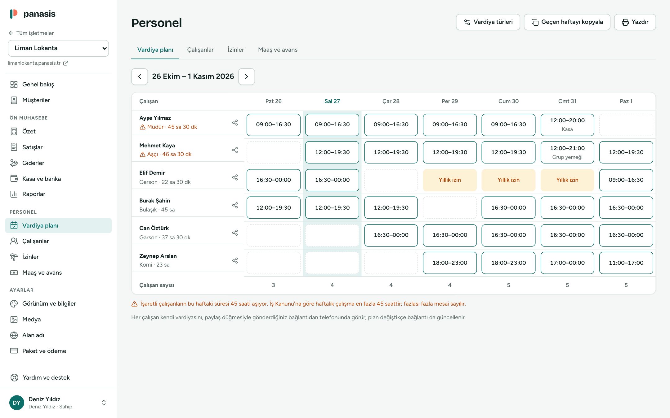The height and width of the screenshot is (418, 670).
Task: Go to Giderler section
Action: coord(58,163)
